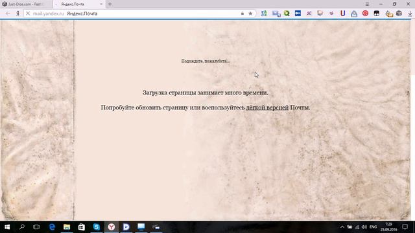Image resolution: width=415 pixels, height=233 pixels.
Task: Click the 'Подождите, пожалуйста...' text
Action: click(x=206, y=61)
